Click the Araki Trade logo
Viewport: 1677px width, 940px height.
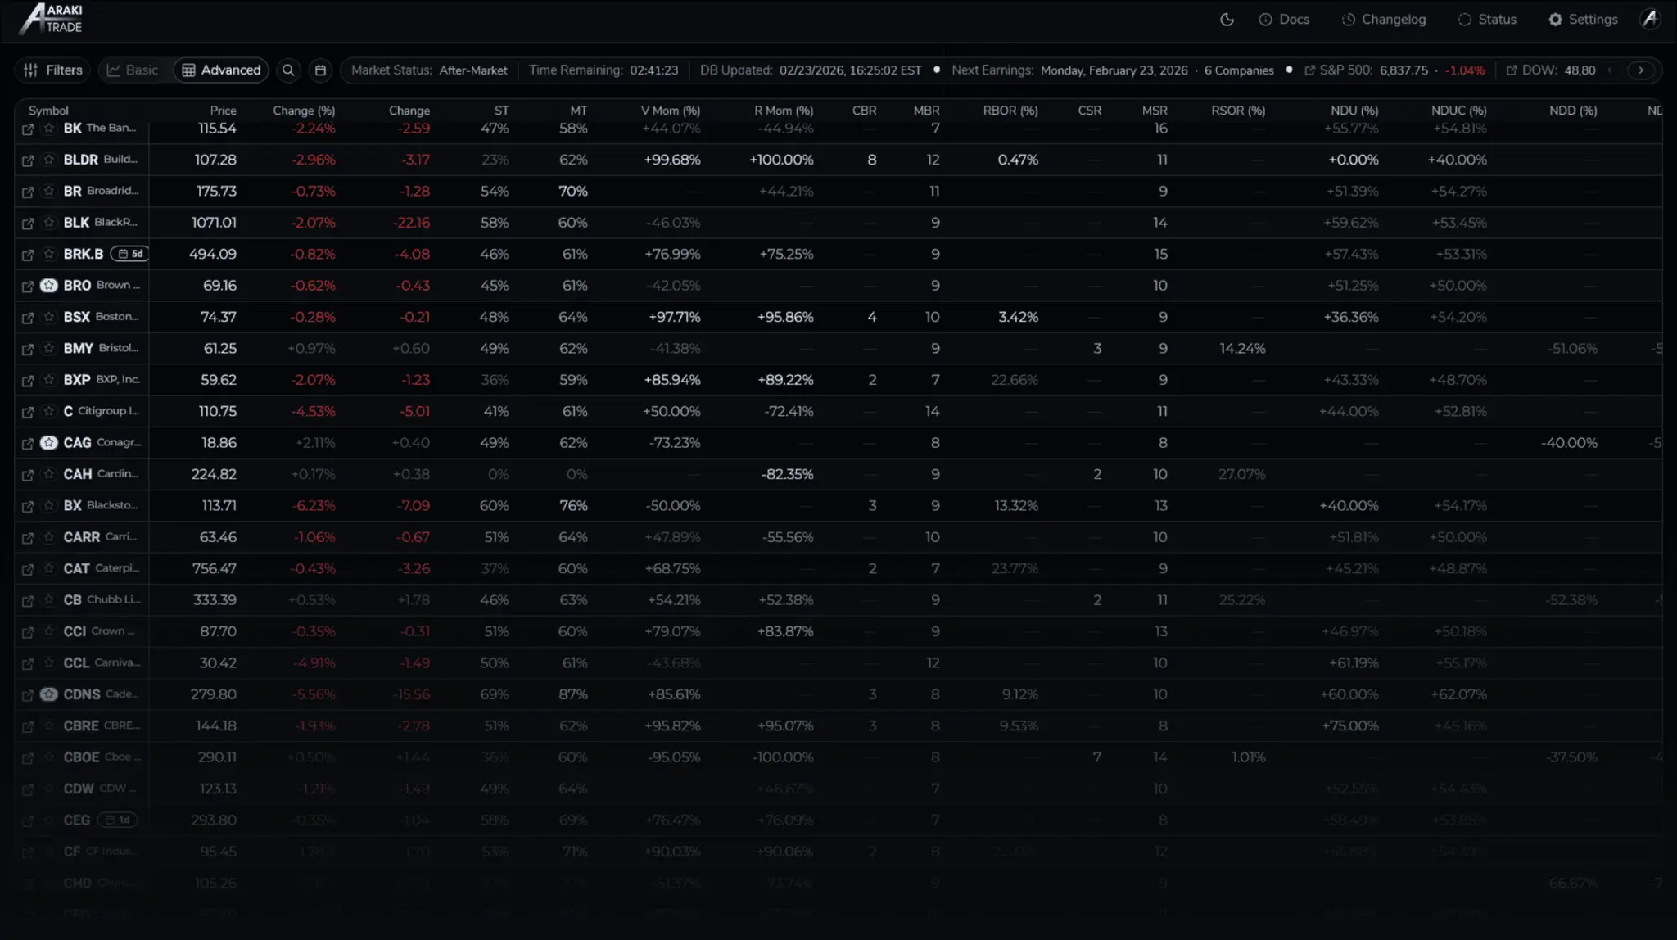tap(51, 19)
